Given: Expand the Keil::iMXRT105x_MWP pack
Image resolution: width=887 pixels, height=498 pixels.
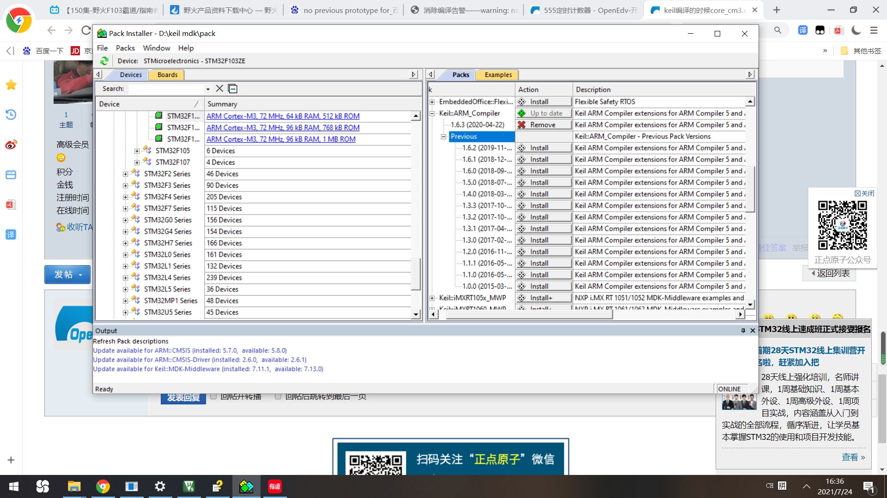Looking at the screenshot, I should [432, 298].
